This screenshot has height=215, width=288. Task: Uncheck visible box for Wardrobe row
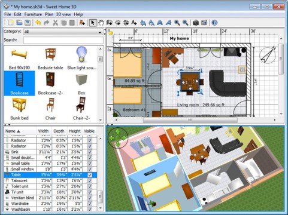[90, 204]
